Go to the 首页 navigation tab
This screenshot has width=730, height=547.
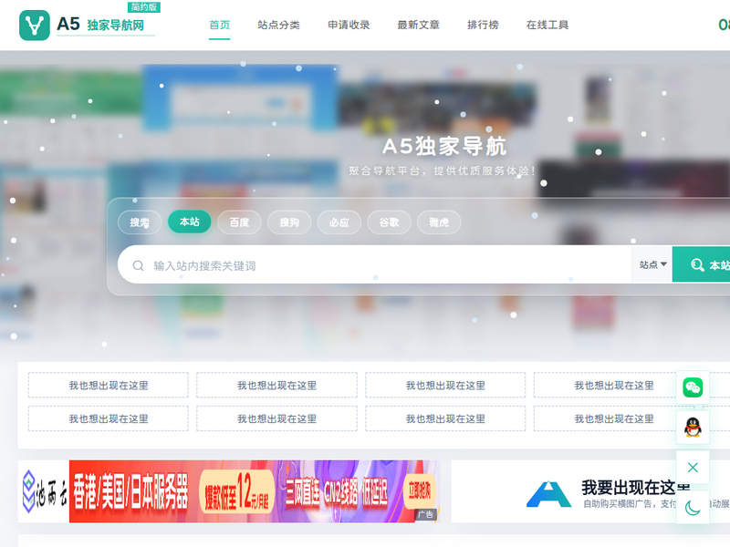(220, 26)
